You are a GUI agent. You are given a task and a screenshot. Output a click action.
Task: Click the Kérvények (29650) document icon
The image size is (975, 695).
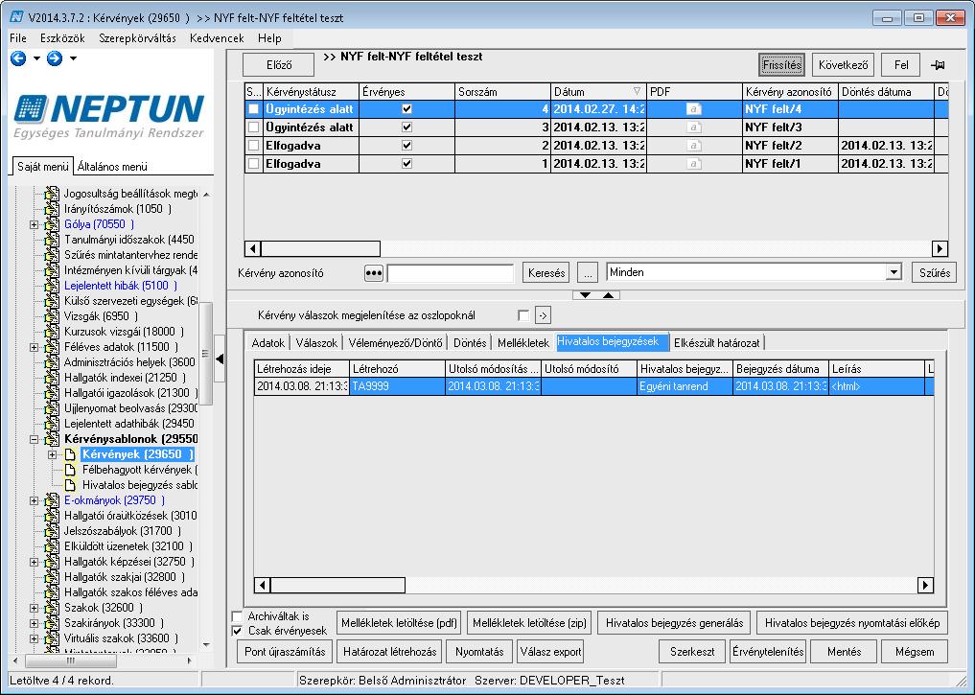point(71,454)
